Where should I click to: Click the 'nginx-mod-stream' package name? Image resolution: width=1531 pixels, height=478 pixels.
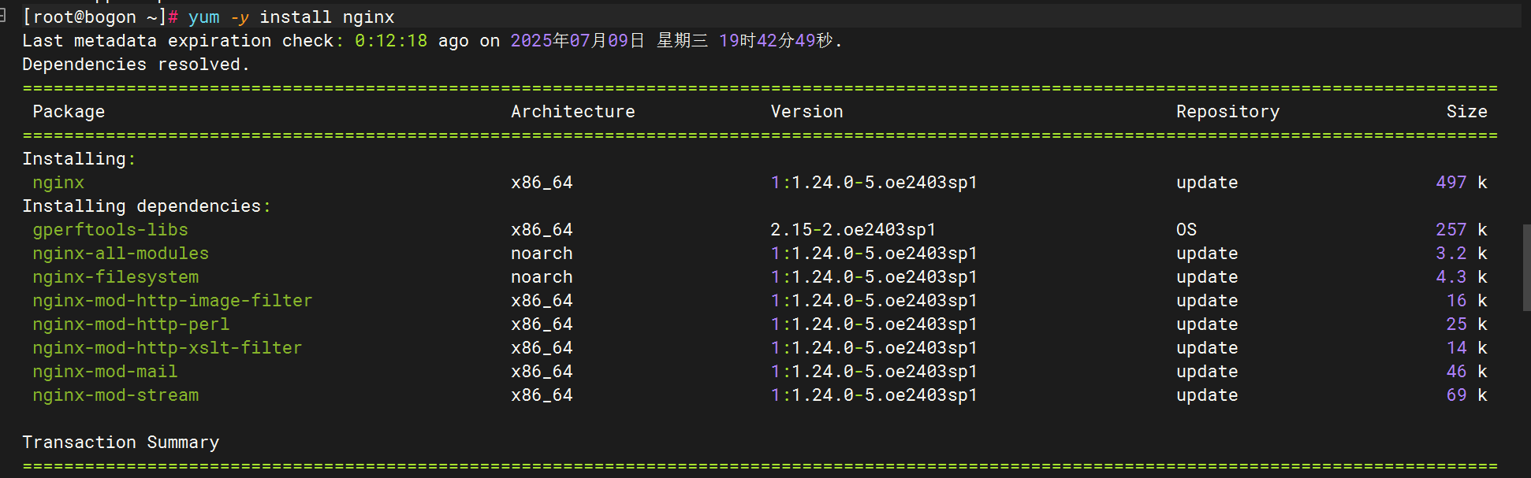pyautogui.click(x=116, y=395)
